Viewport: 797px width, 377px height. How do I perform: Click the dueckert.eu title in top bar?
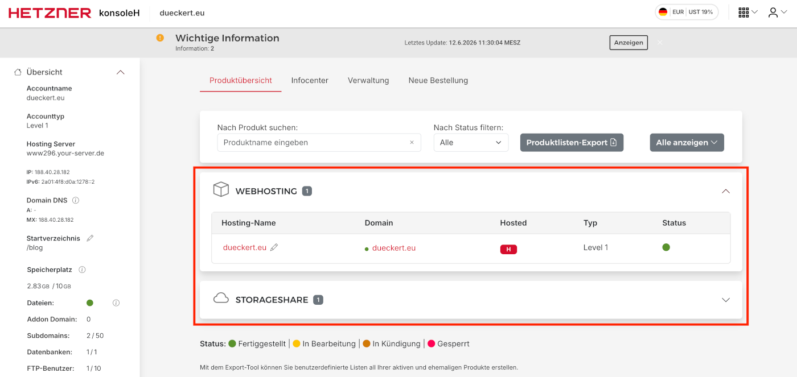pyautogui.click(x=182, y=13)
